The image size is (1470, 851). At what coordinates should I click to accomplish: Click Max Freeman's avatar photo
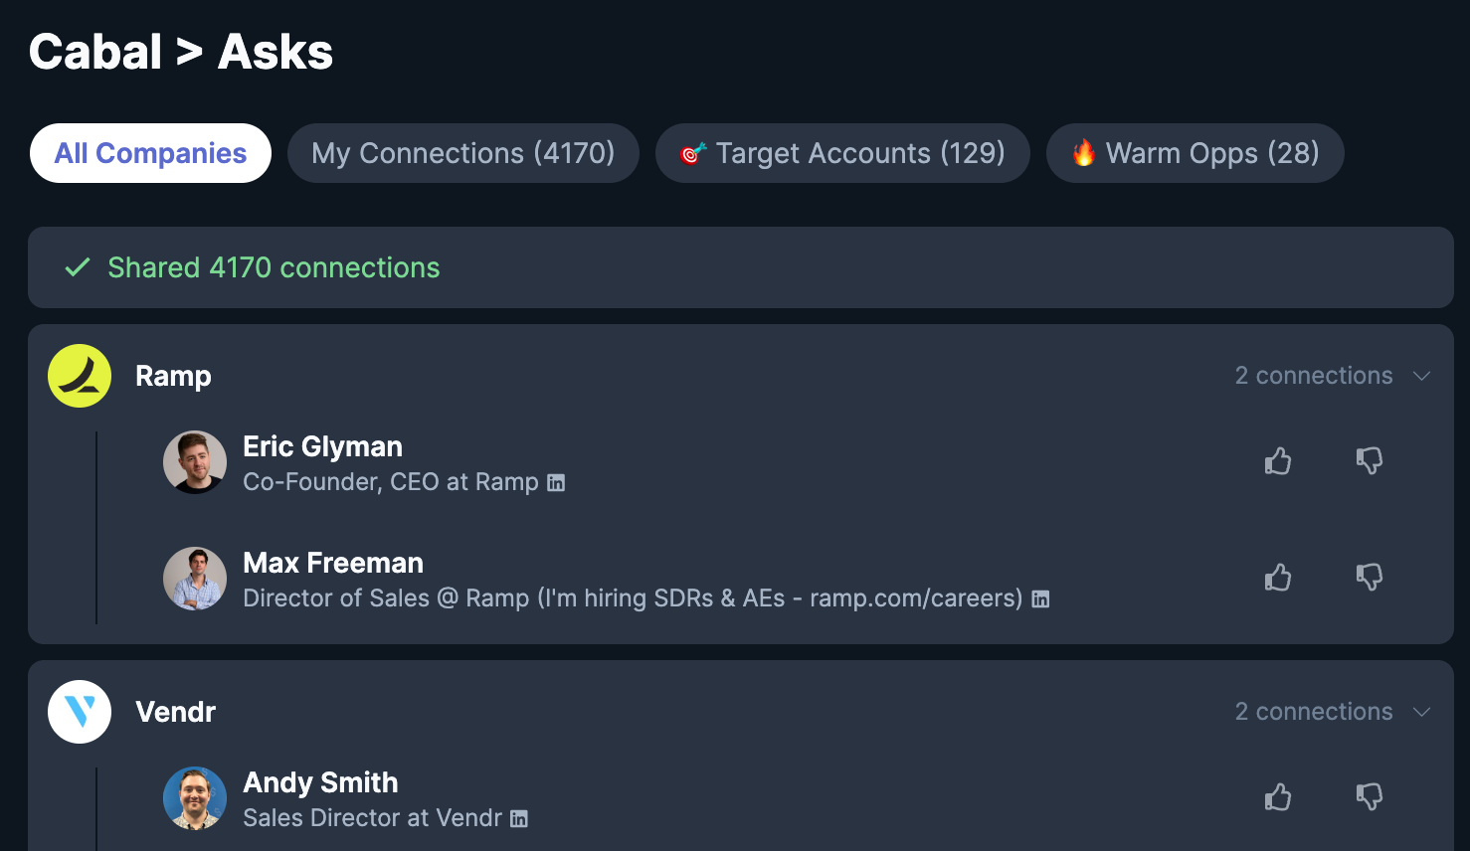[x=195, y=579]
